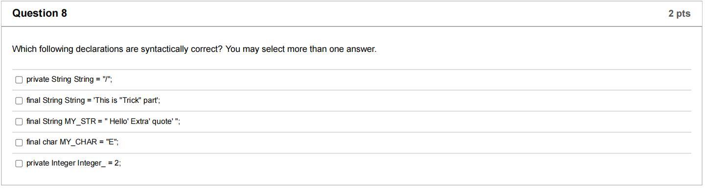
Task: Click the Integer_ variable name in the last option
Action: click(91, 163)
